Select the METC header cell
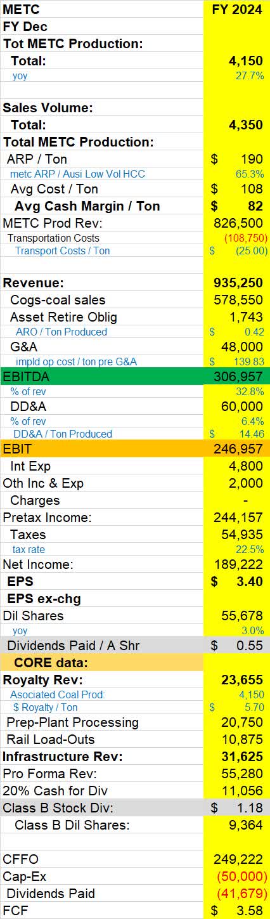 pyautogui.click(x=102, y=9)
